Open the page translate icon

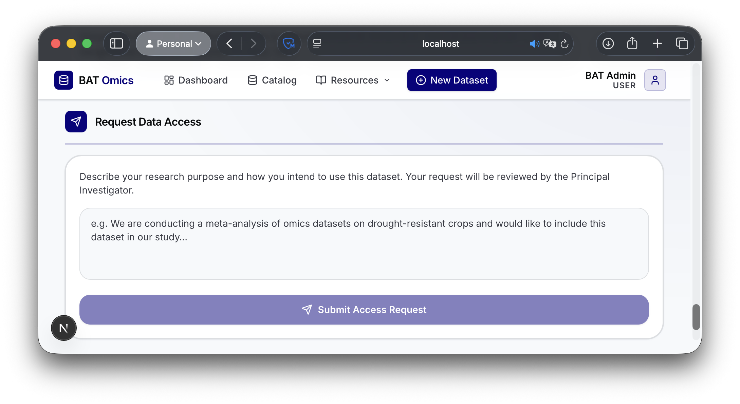pyautogui.click(x=550, y=43)
